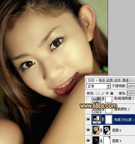Screen dimensions: 135x144
Task: Hide the 亮度/对比度 1 layer
Action: pos(88,120)
